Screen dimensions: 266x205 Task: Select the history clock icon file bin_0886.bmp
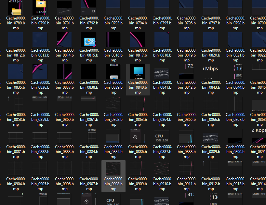pos(138,136)
